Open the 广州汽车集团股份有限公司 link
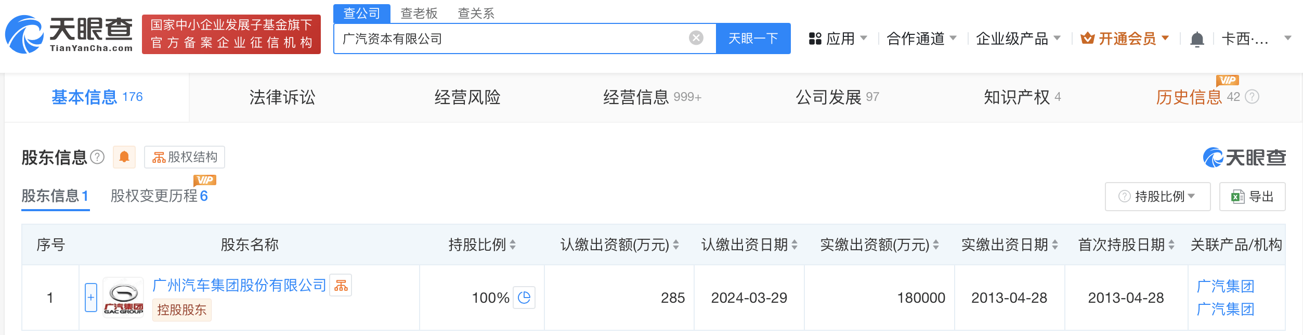Screen dimensions: 1303x335 (239, 285)
